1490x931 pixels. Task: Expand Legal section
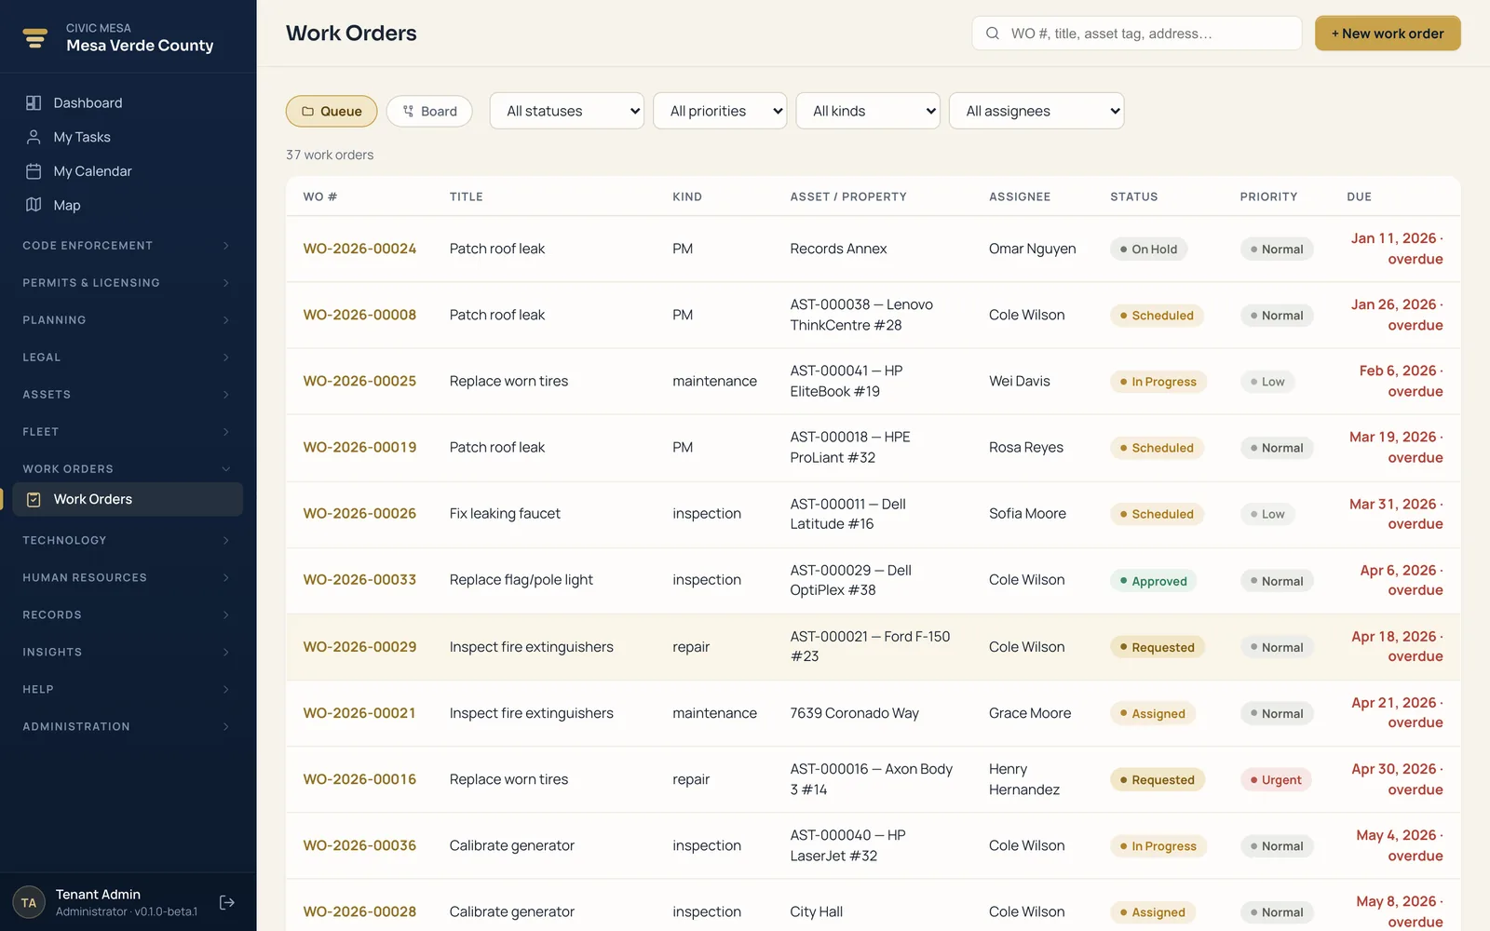pyautogui.click(x=128, y=358)
